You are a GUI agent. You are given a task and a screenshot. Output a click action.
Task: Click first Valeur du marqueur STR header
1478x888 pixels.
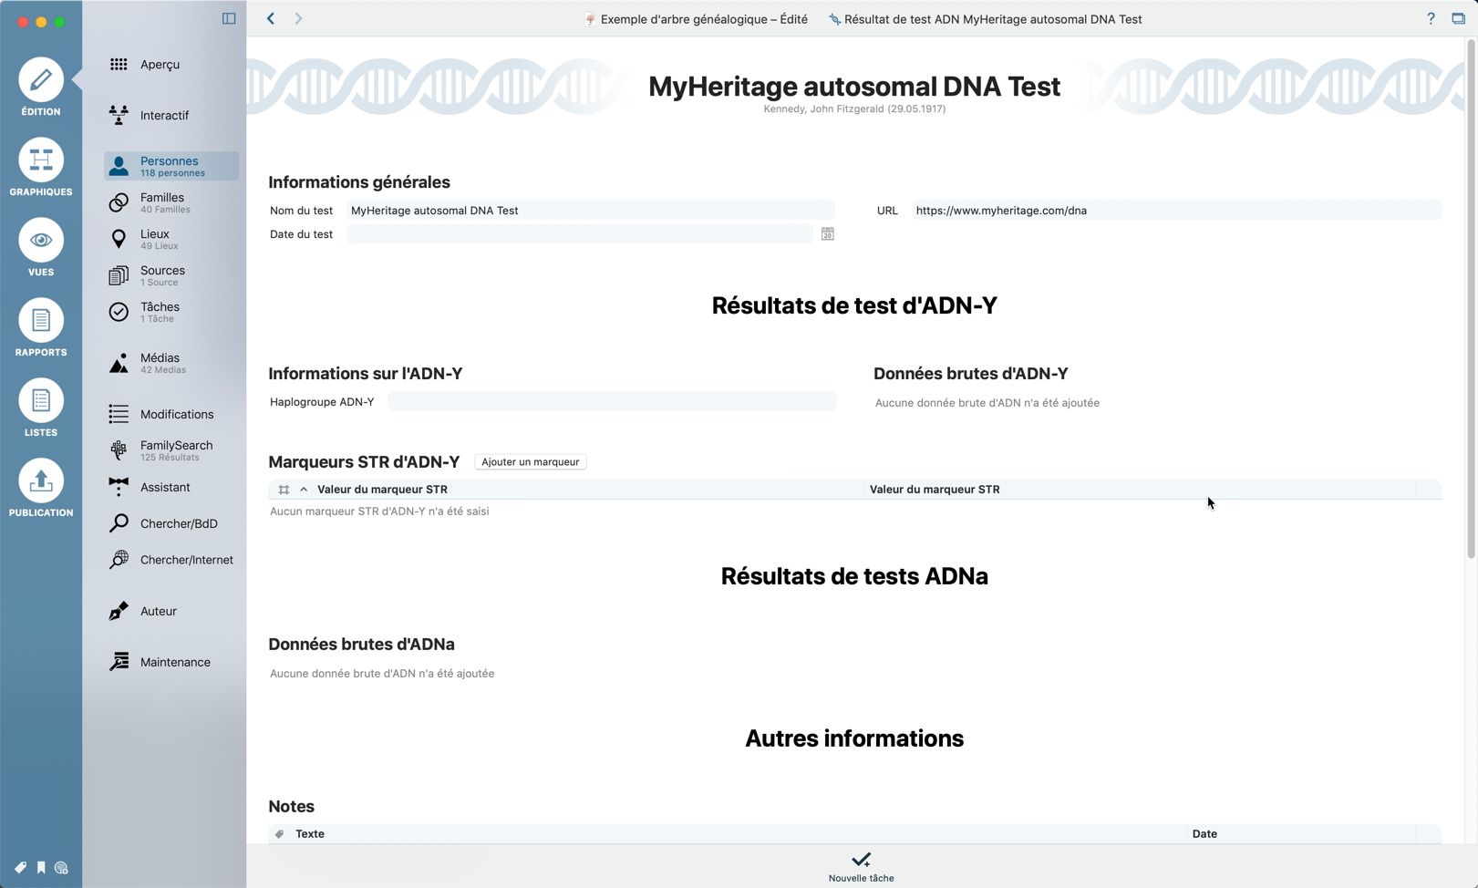tap(382, 490)
